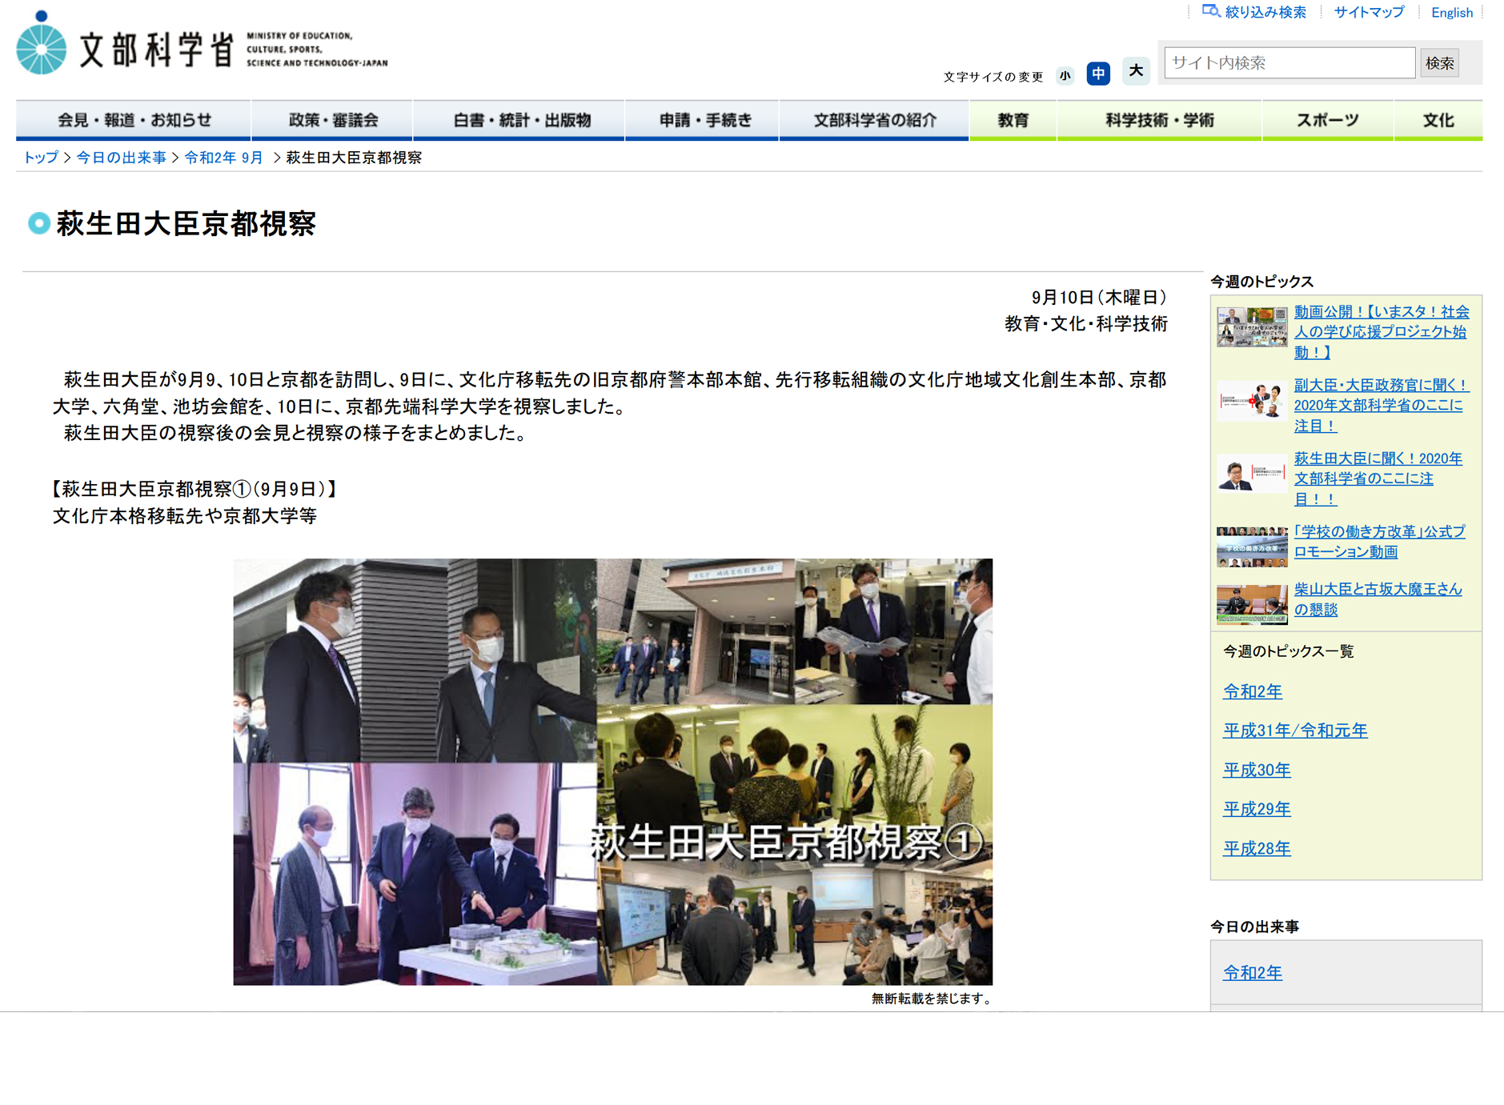Open the 平成29年 topics link
1504x1105 pixels.
point(1256,809)
